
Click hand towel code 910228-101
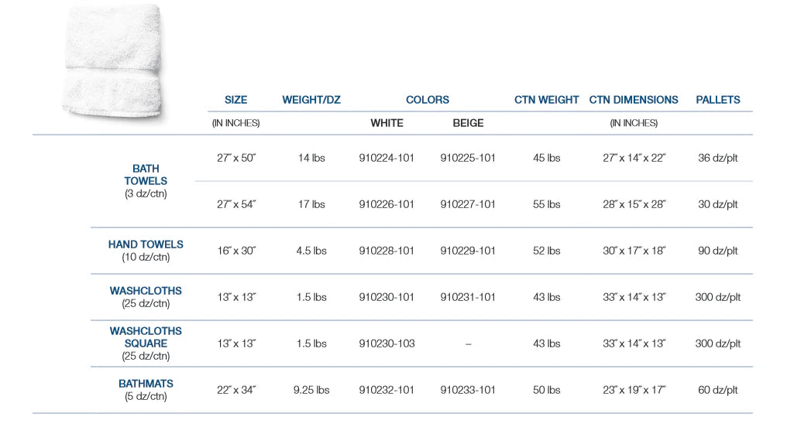pos(387,251)
